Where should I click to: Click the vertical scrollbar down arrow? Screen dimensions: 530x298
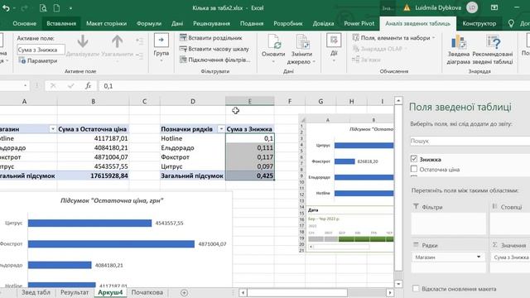[398, 283]
